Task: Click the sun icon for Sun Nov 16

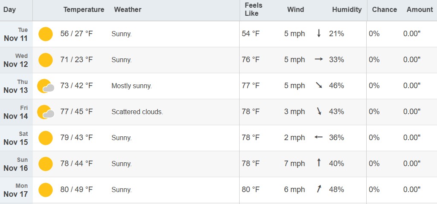Action: (x=46, y=164)
